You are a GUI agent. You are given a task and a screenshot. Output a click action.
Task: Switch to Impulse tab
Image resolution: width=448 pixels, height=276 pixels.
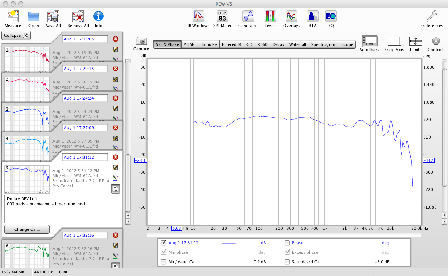209,44
